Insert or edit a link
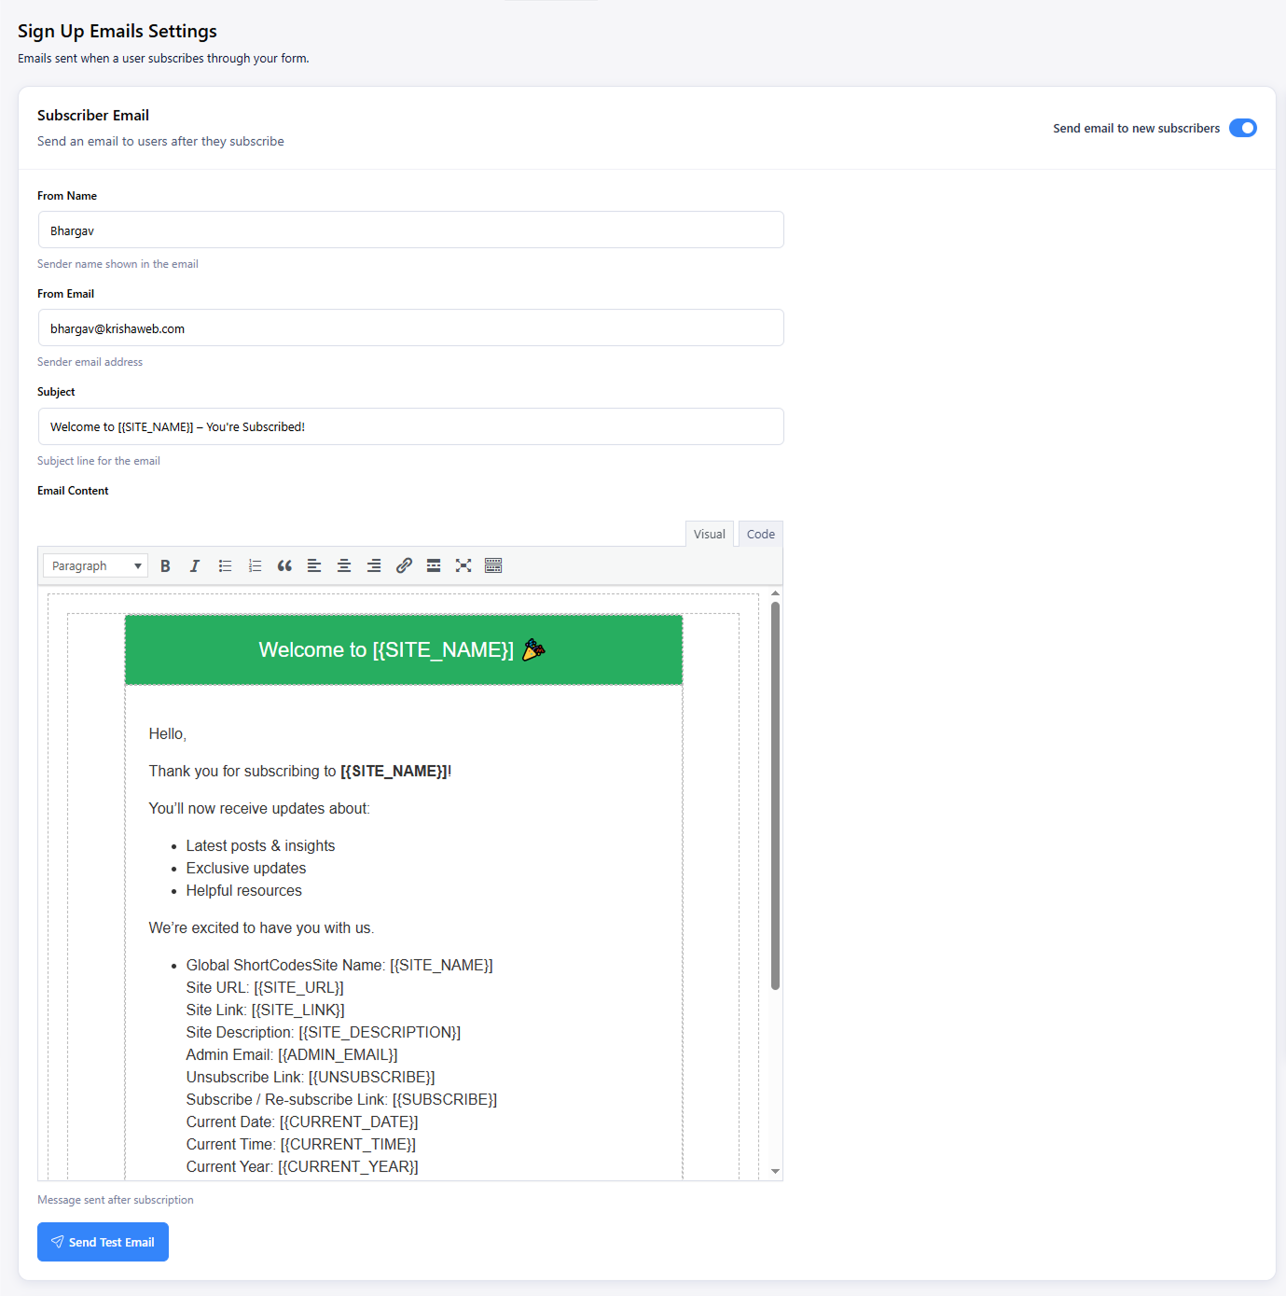Screen dimensions: 1286x1296 404,565
